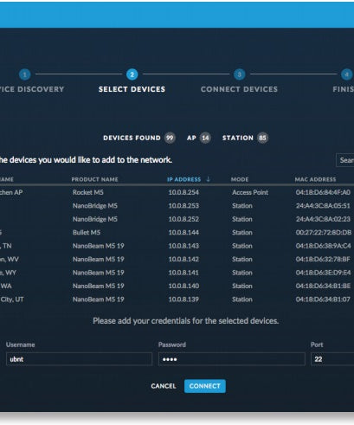Click the Connect button
Viewport: 354px width, 425px height.
[x=205, y=386]
